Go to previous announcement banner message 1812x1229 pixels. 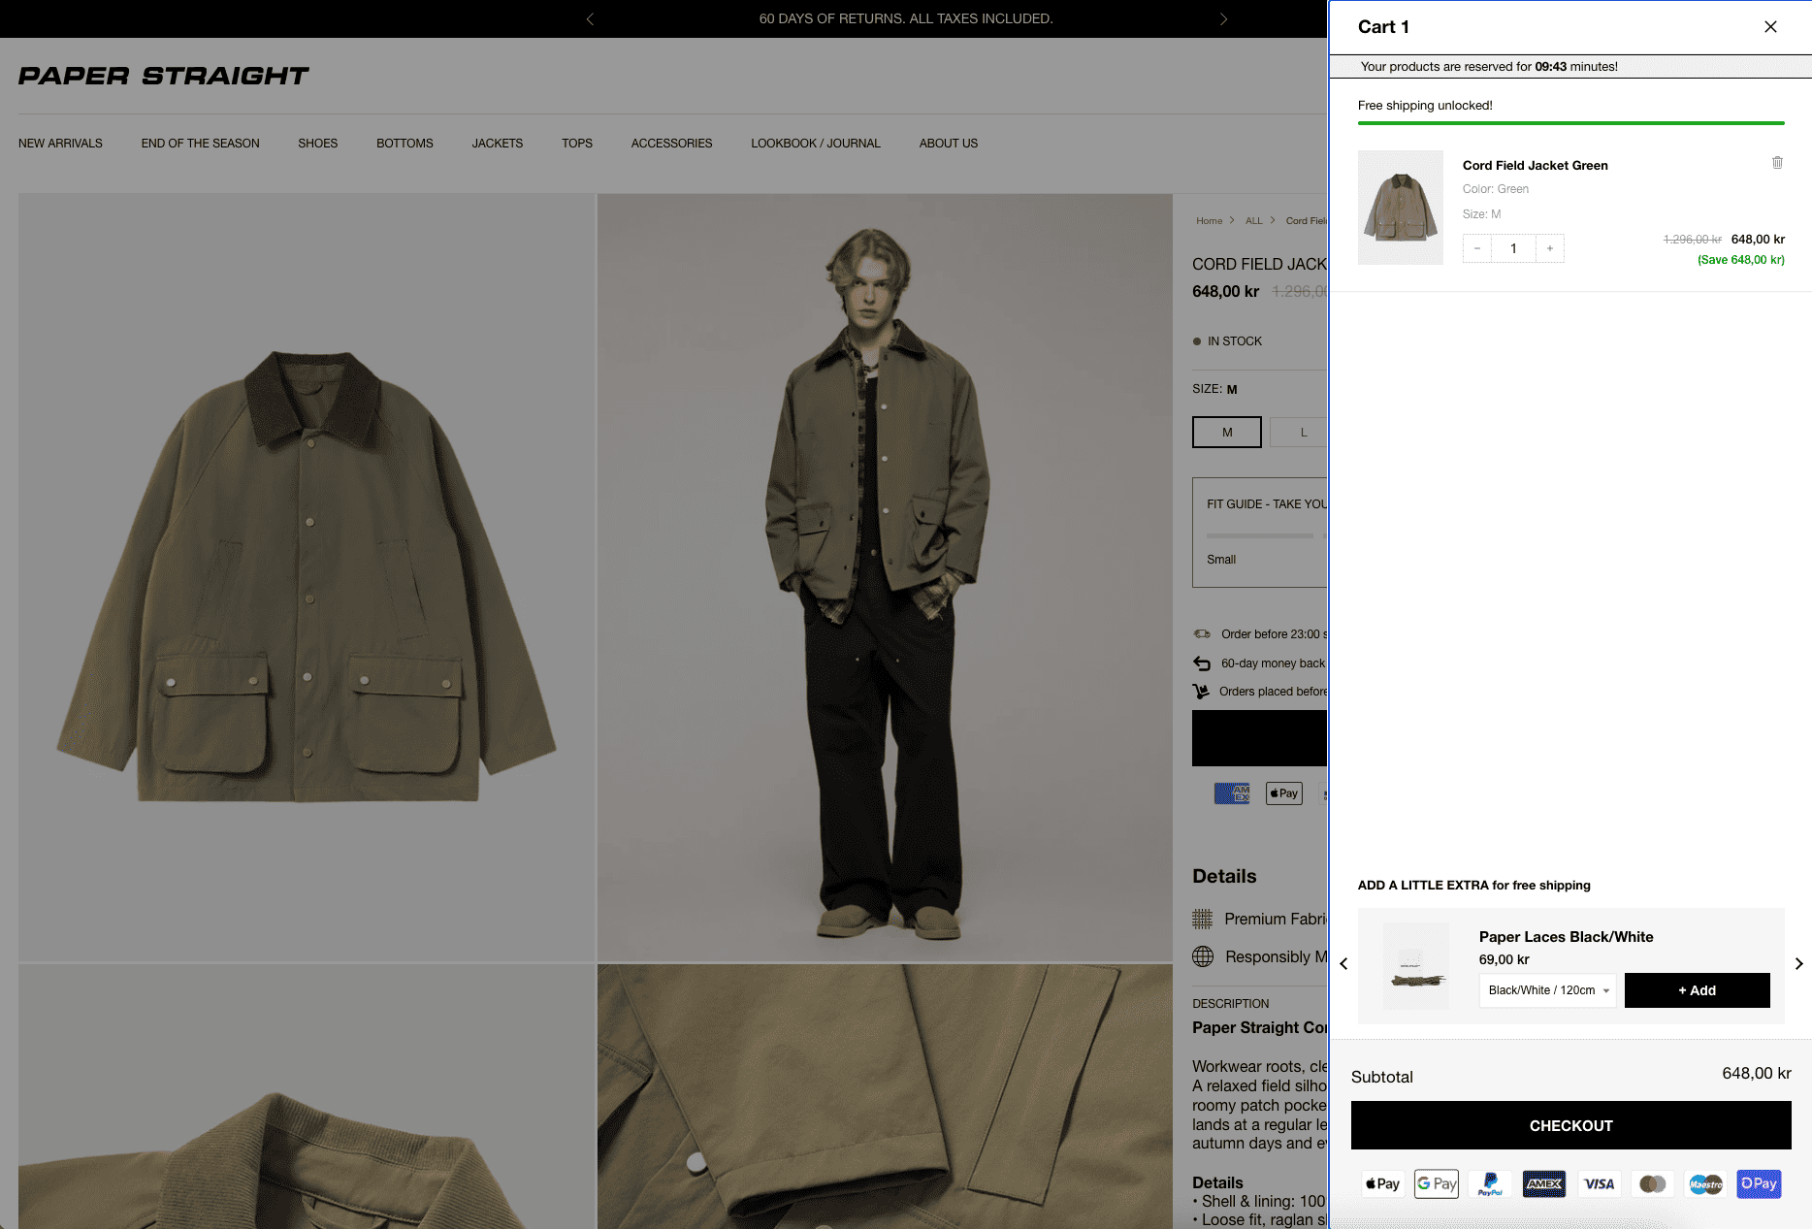(590, 19)
